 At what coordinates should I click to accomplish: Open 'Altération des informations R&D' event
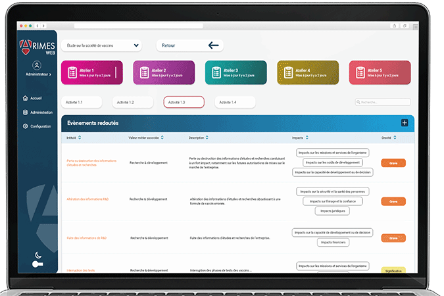click(x=87, y=199)
